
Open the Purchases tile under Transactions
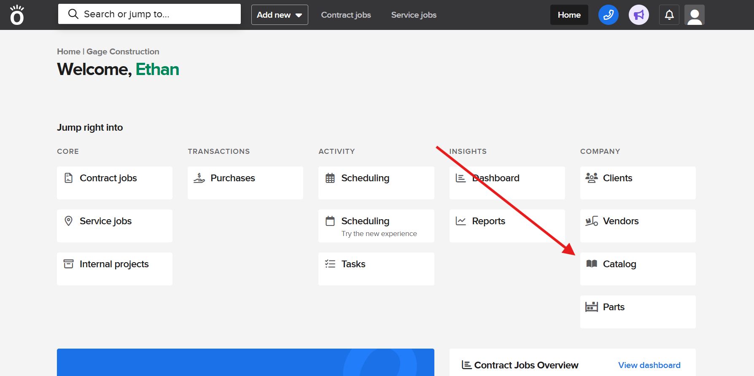(x=245, y=183)
